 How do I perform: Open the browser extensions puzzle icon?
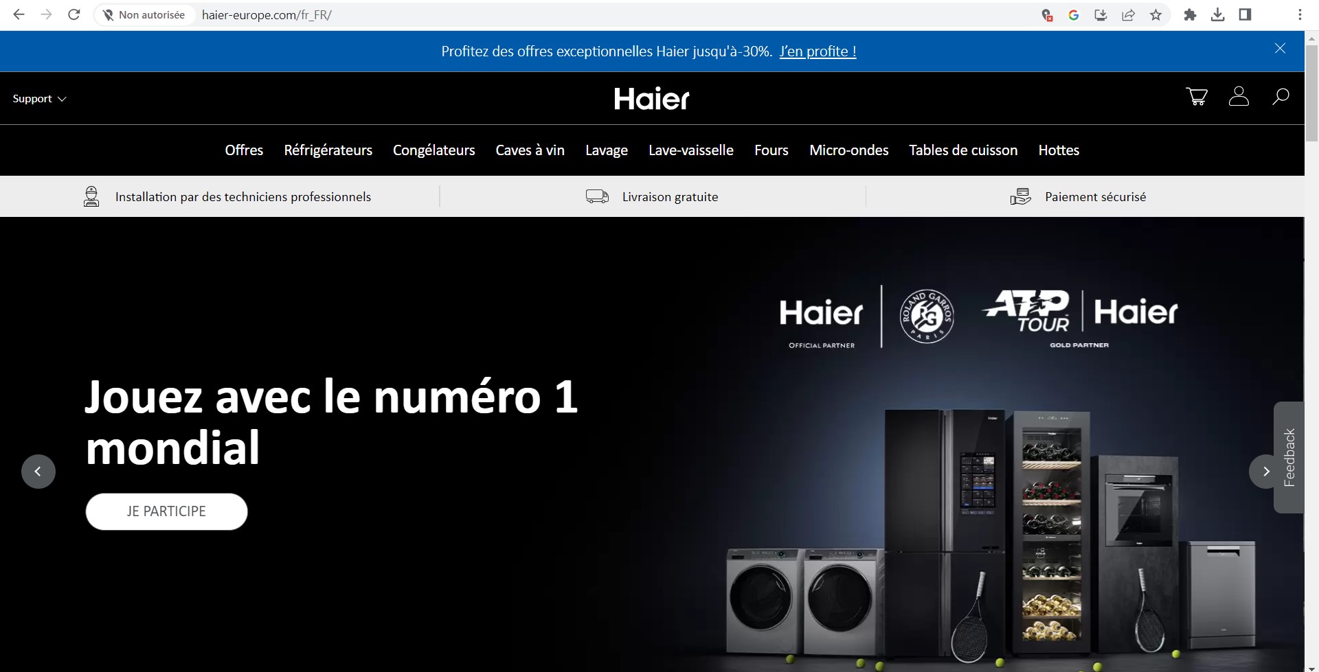click(x=1190, y=15)
